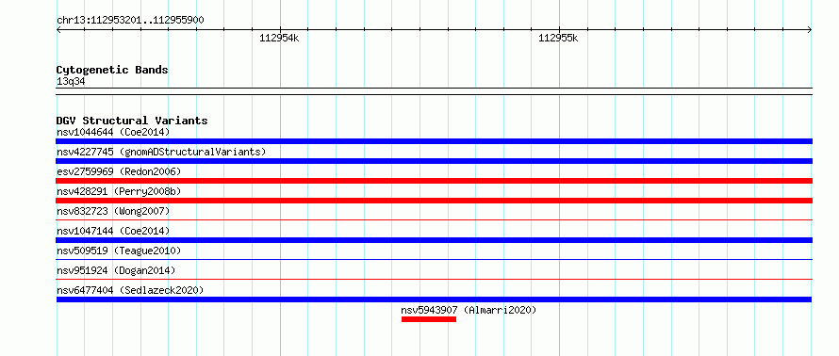Click the nsv1044644 (Coe2014) variant label

click(113, 132)
